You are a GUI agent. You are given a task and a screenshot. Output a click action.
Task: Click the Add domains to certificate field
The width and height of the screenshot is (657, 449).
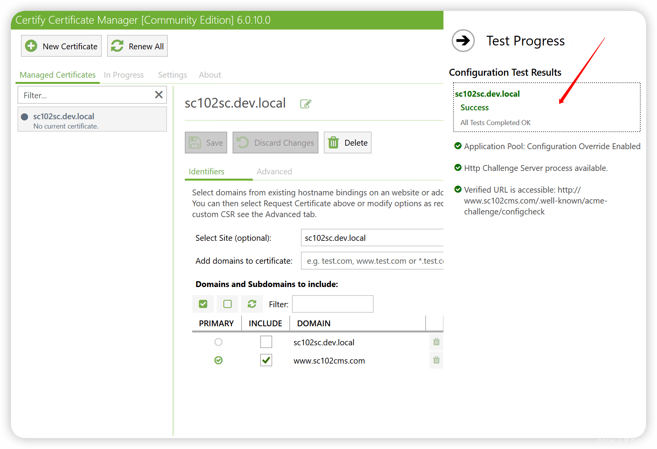372,261
